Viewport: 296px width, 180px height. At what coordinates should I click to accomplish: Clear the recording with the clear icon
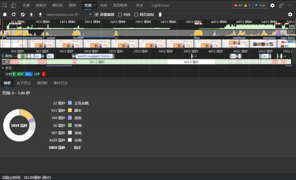click(23, 14)
